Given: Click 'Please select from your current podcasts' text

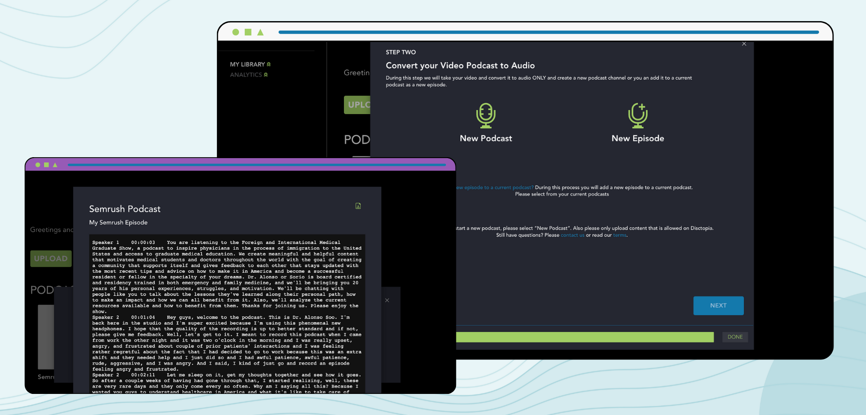Looking at the screenshot, I should click(x=562, y=194).
